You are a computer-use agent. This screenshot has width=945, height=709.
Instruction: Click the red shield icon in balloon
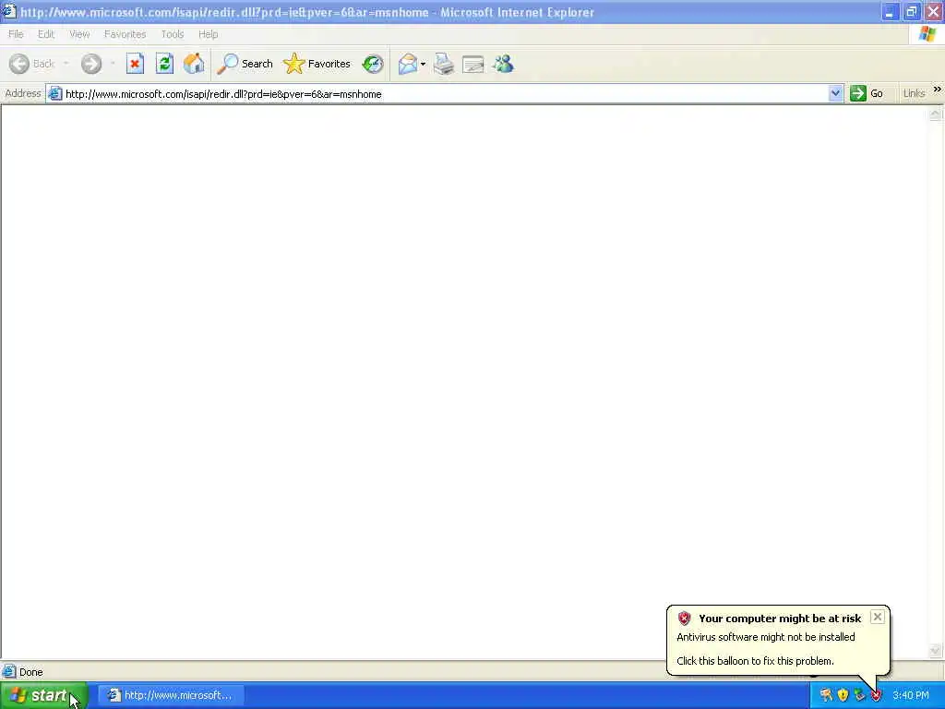click(x=684, y=618)
